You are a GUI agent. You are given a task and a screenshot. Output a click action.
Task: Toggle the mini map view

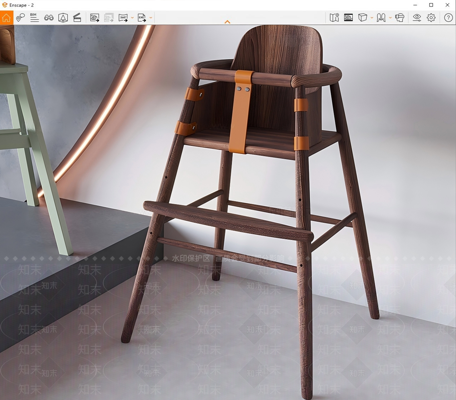[334, 18]
